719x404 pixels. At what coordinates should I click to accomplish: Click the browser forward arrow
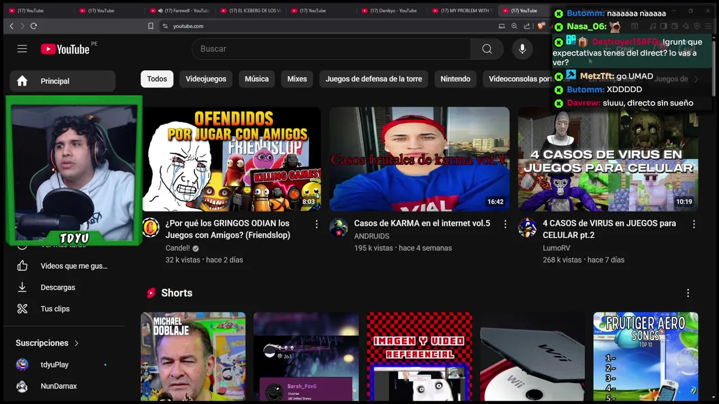tap(22, 26)
